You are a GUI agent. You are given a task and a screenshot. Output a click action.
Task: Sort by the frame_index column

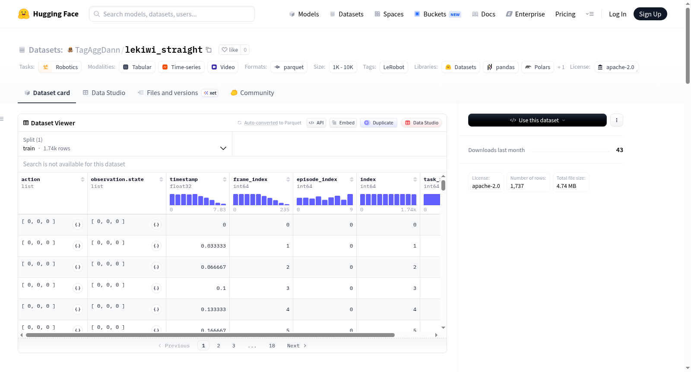[x=288, y=179]
